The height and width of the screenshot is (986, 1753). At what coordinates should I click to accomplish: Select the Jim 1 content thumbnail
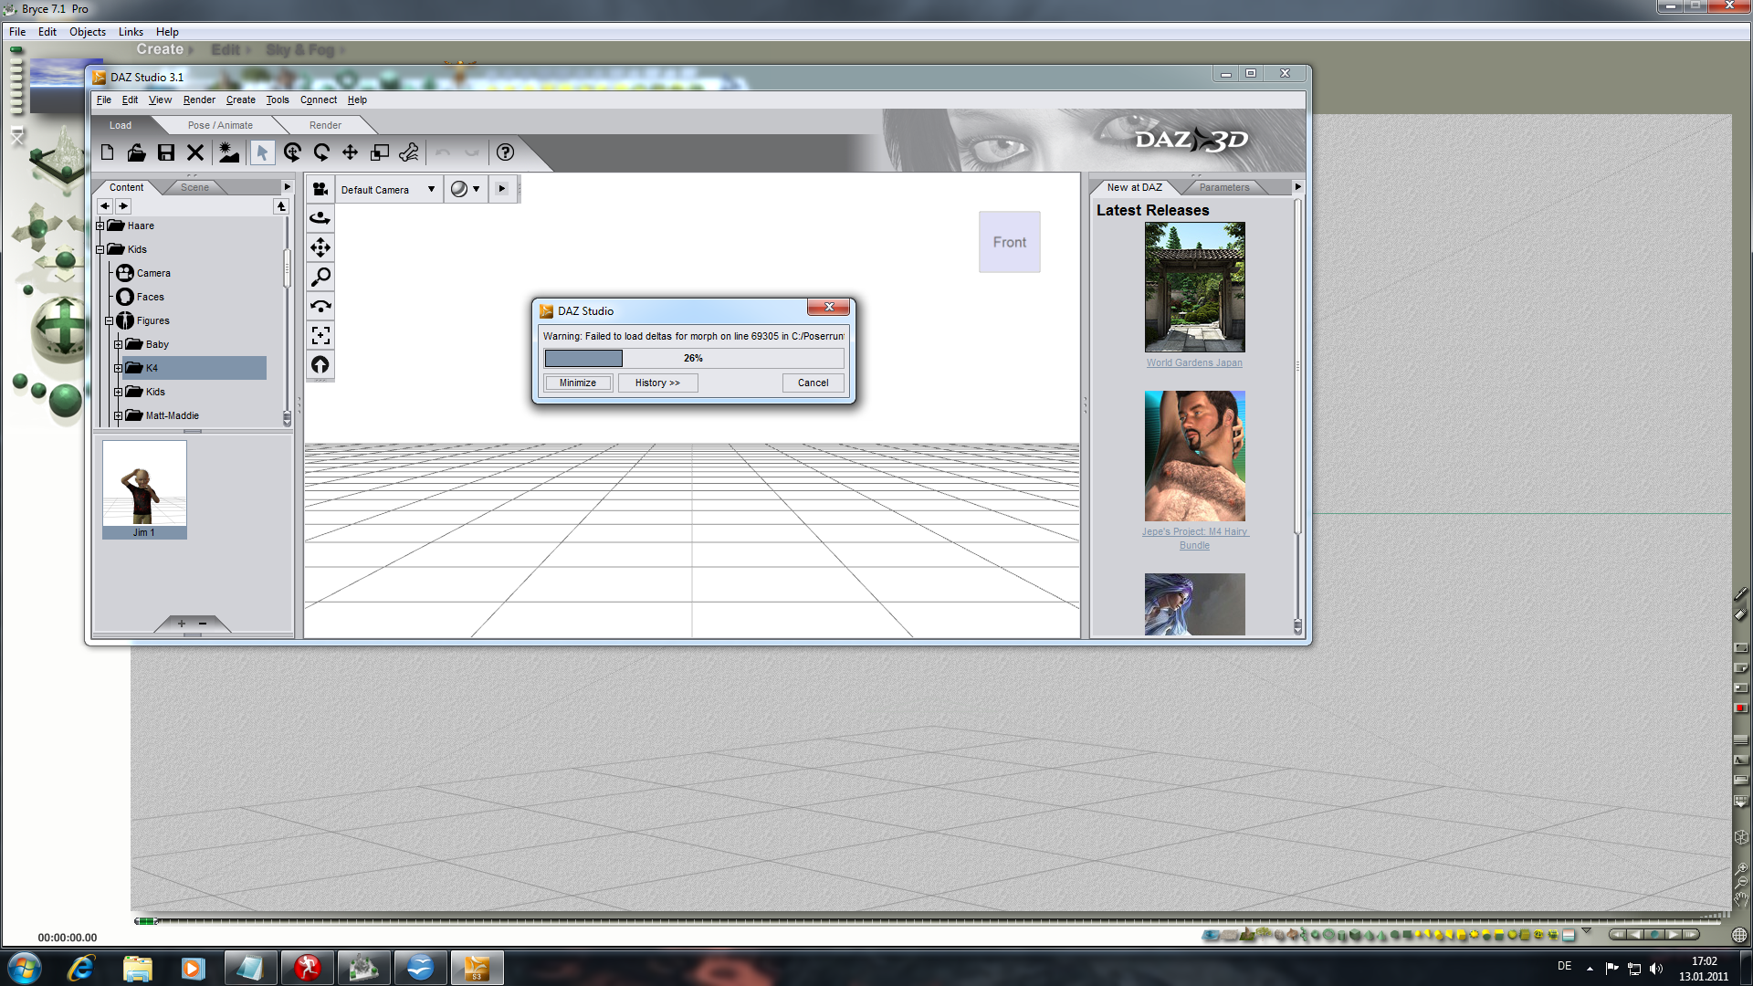(144, 488)
